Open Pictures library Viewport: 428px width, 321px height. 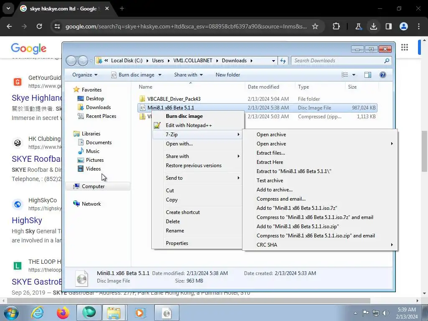click(x=94, y=160)
